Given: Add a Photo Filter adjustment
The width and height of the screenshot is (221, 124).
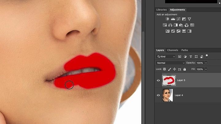Looking at the screenshot, I should point(181,25).
